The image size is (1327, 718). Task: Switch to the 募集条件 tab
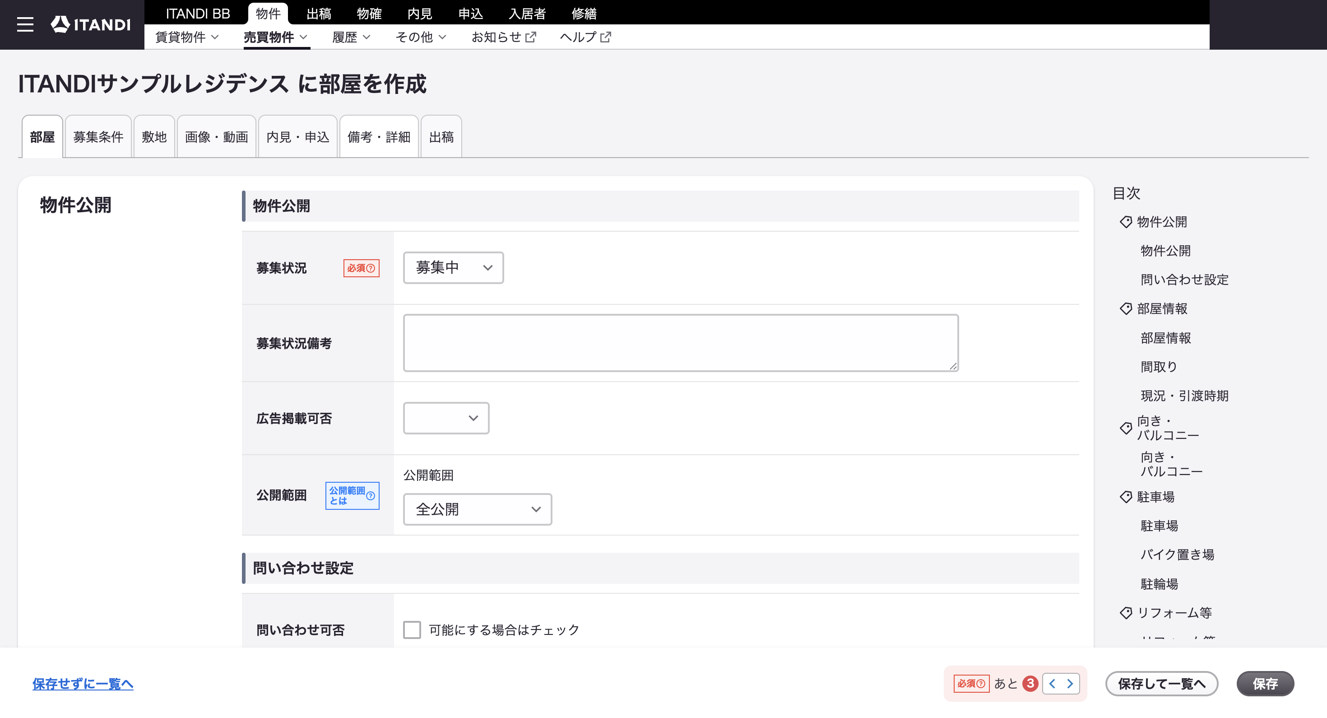[98, 136]
